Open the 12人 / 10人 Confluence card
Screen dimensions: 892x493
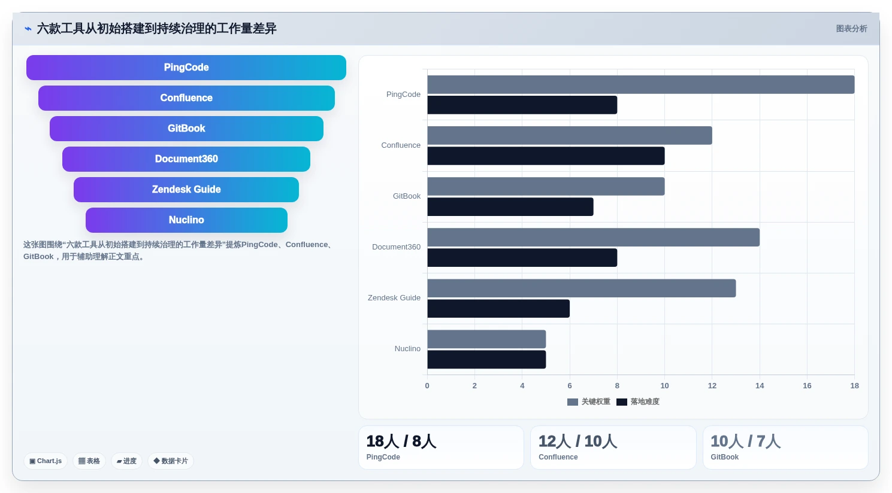click(613, 448)
